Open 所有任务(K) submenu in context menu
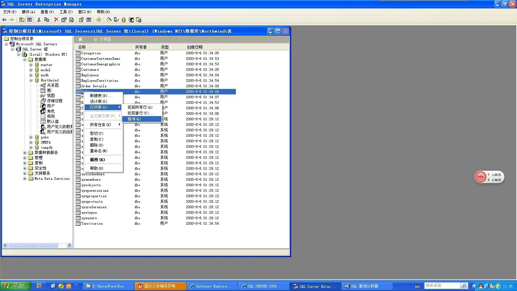 click(x=103, y=125)
